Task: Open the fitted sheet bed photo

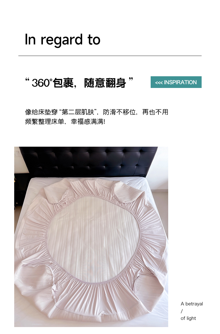Action: coord(91,237)
